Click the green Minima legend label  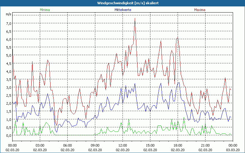coord(45,10)
